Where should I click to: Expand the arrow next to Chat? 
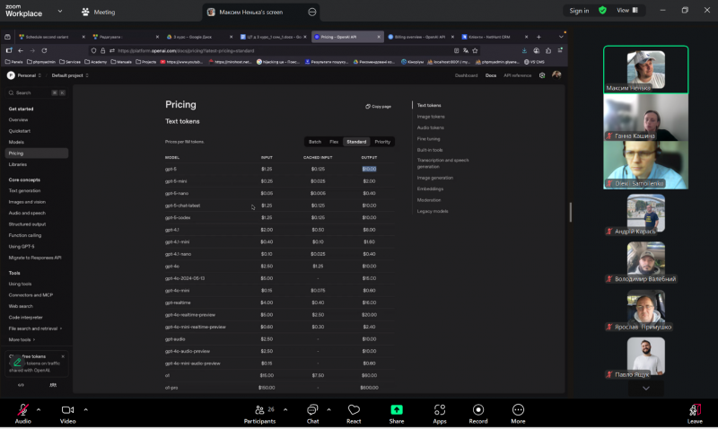click(x=330, y=408)
